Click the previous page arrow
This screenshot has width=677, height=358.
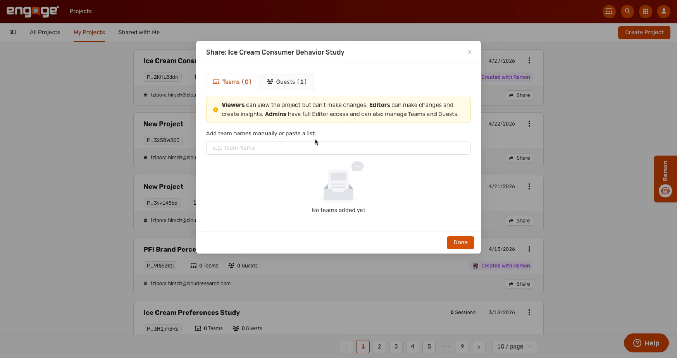pyautogui.click(x=346, y=346)
